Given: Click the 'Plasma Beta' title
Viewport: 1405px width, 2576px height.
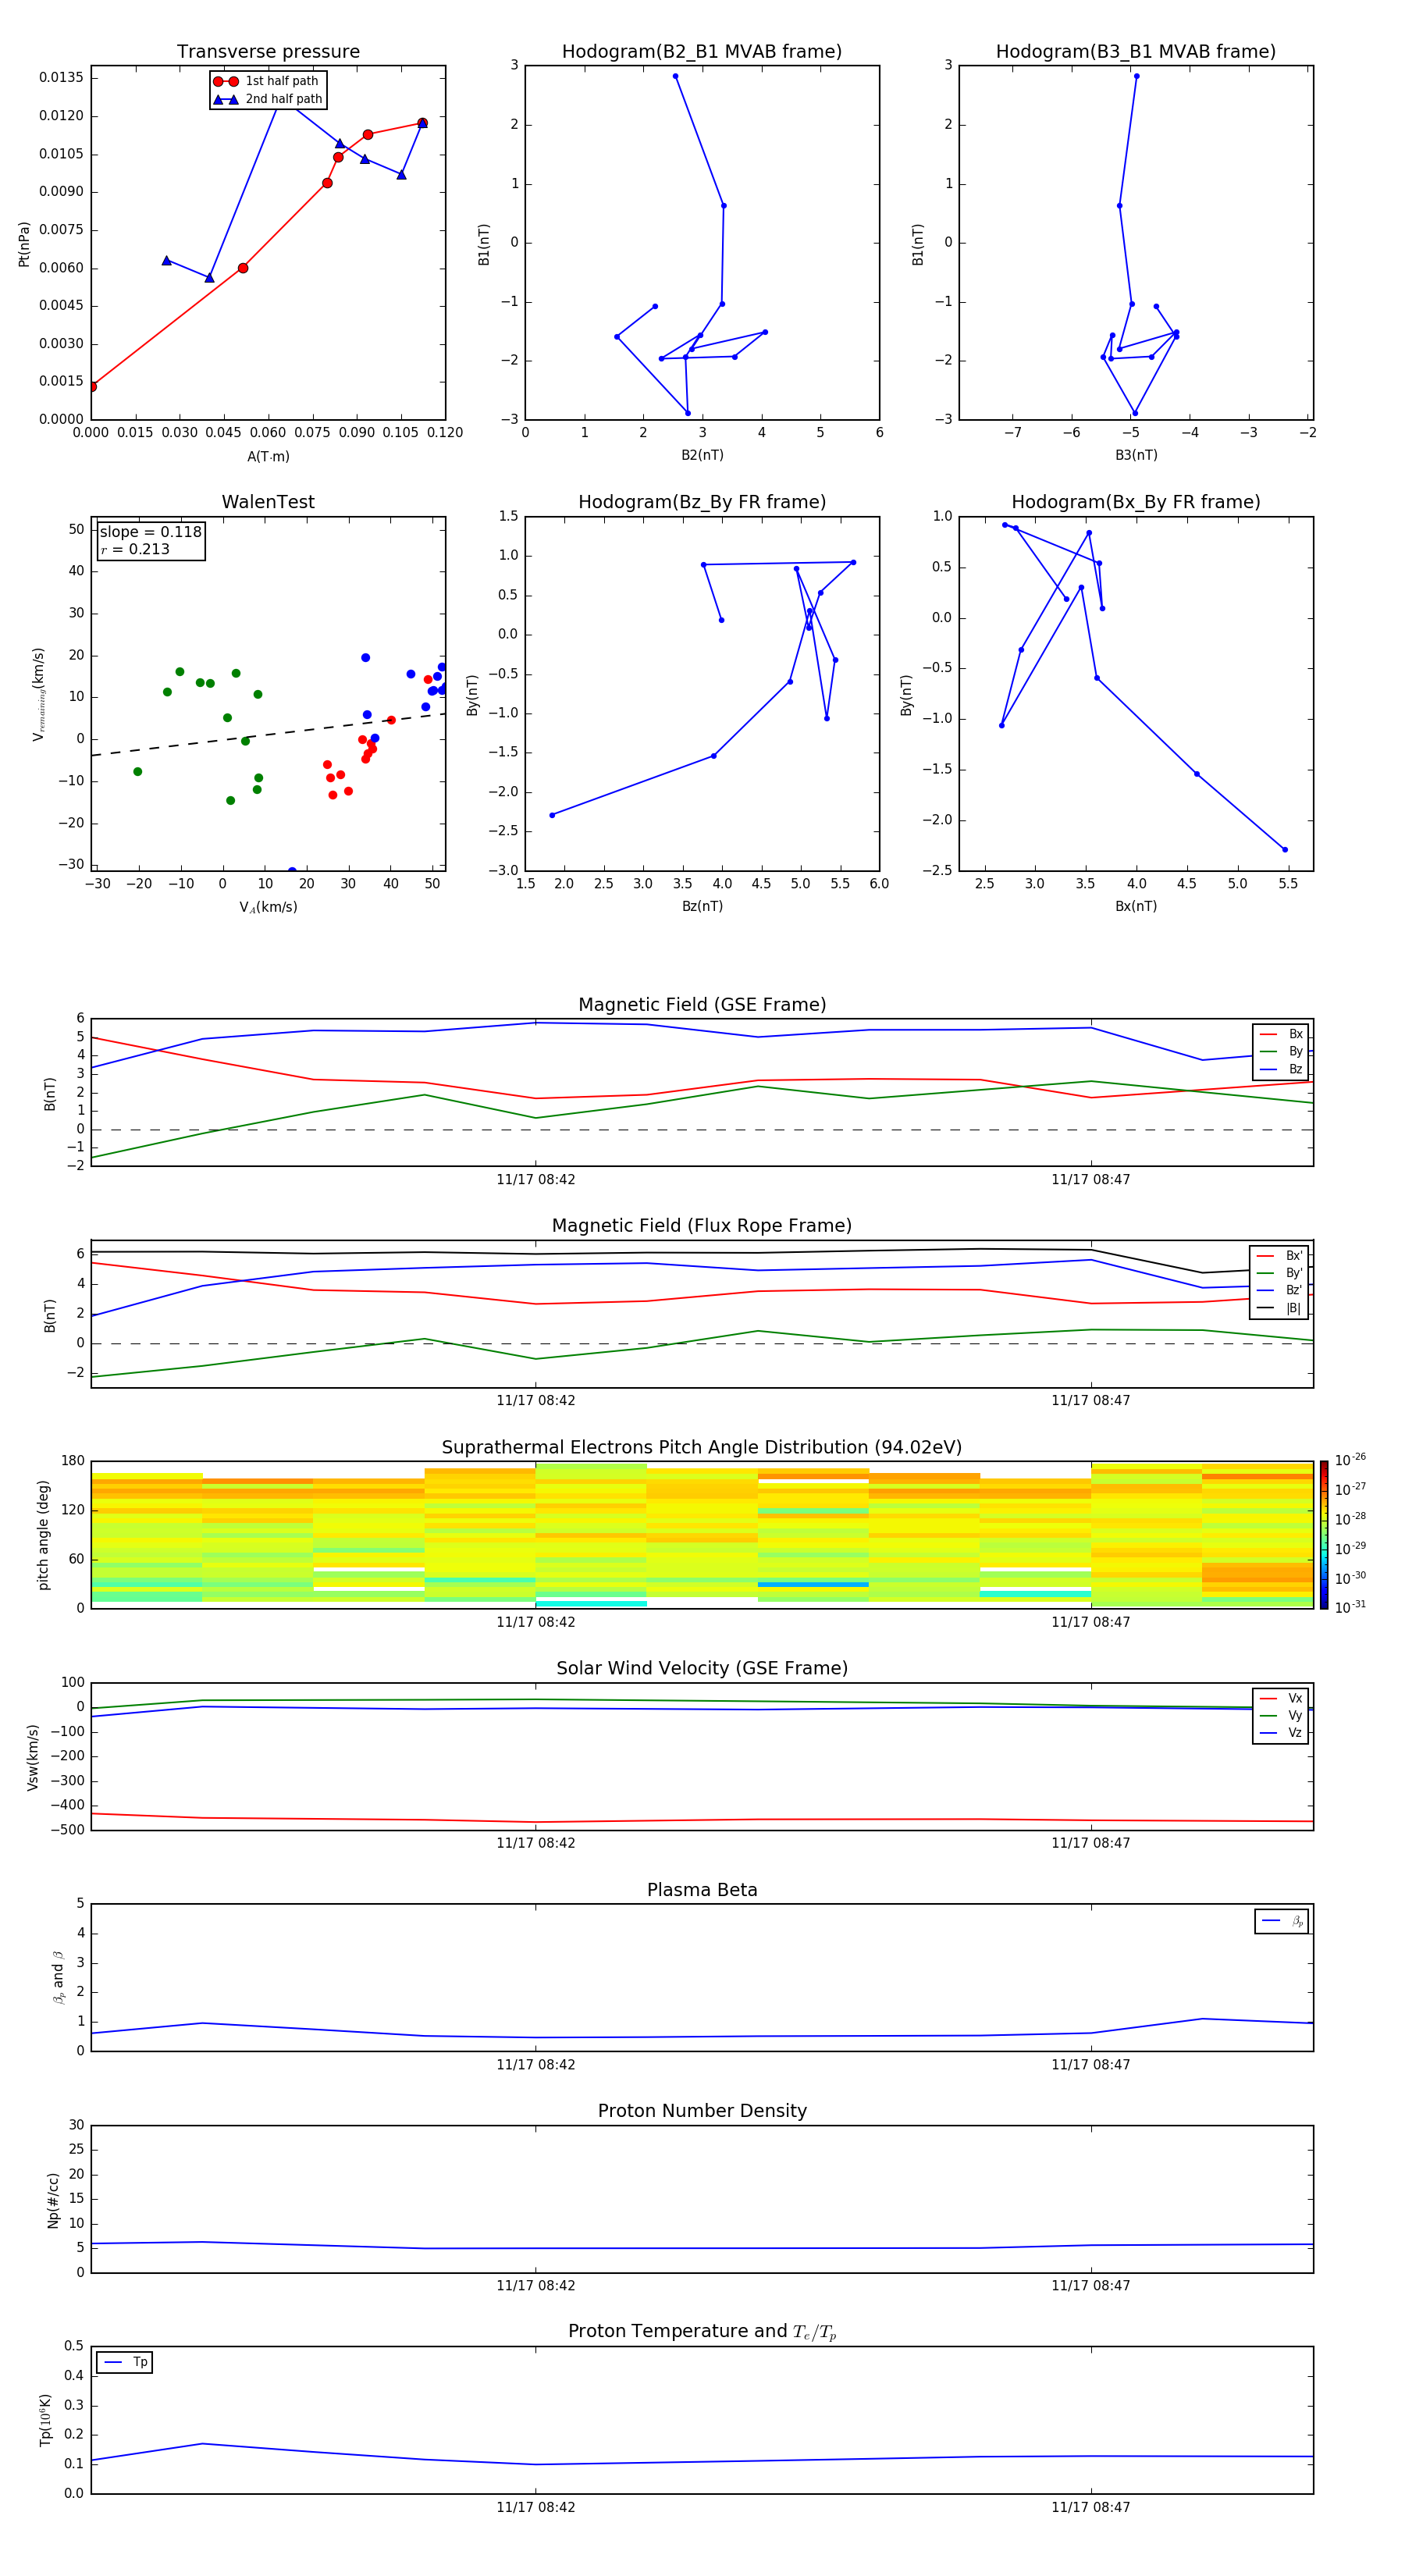Looking at the screenshot, I should click(x=702, y=1891).
